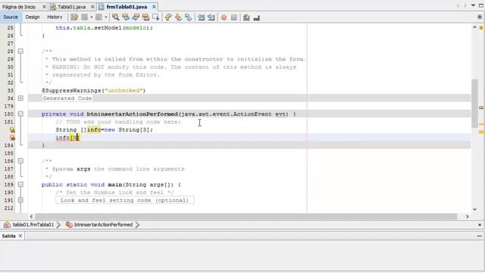Viewport: 485px width, 273px height.
Task: Click the horizontal scrollbar thumb
Action: pos(246,216)
